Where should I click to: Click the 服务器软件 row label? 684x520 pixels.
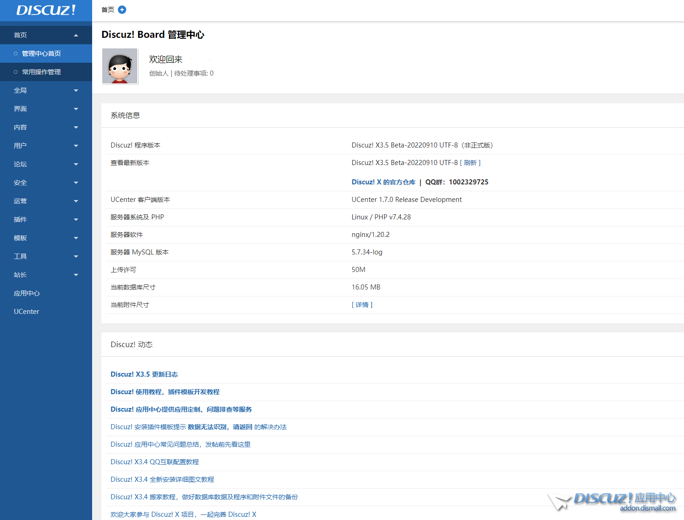pyautogui.click(x=127, y=235)
